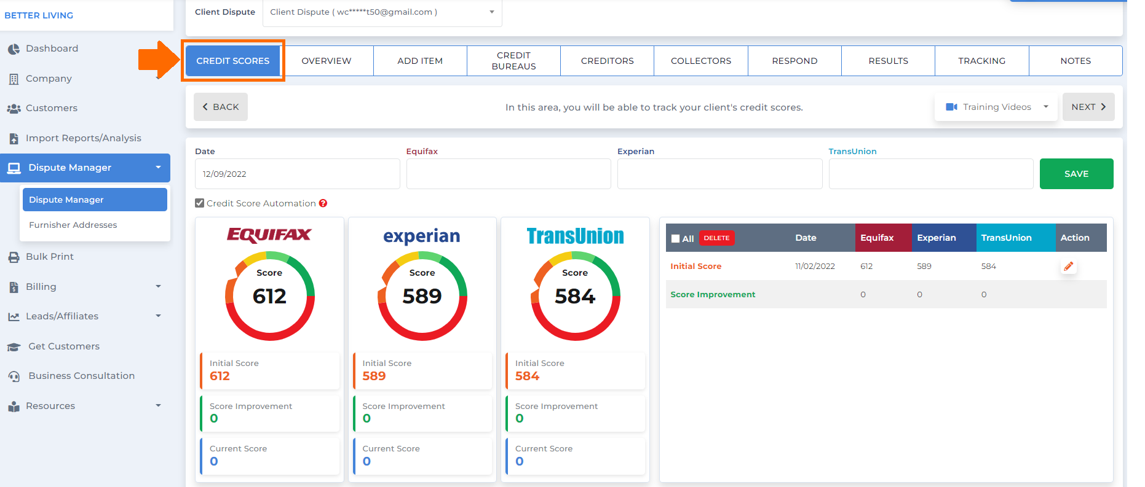Click the Equifax logo on score card
The width and height of the screenshot is (1145, 487).
(269, 235)
